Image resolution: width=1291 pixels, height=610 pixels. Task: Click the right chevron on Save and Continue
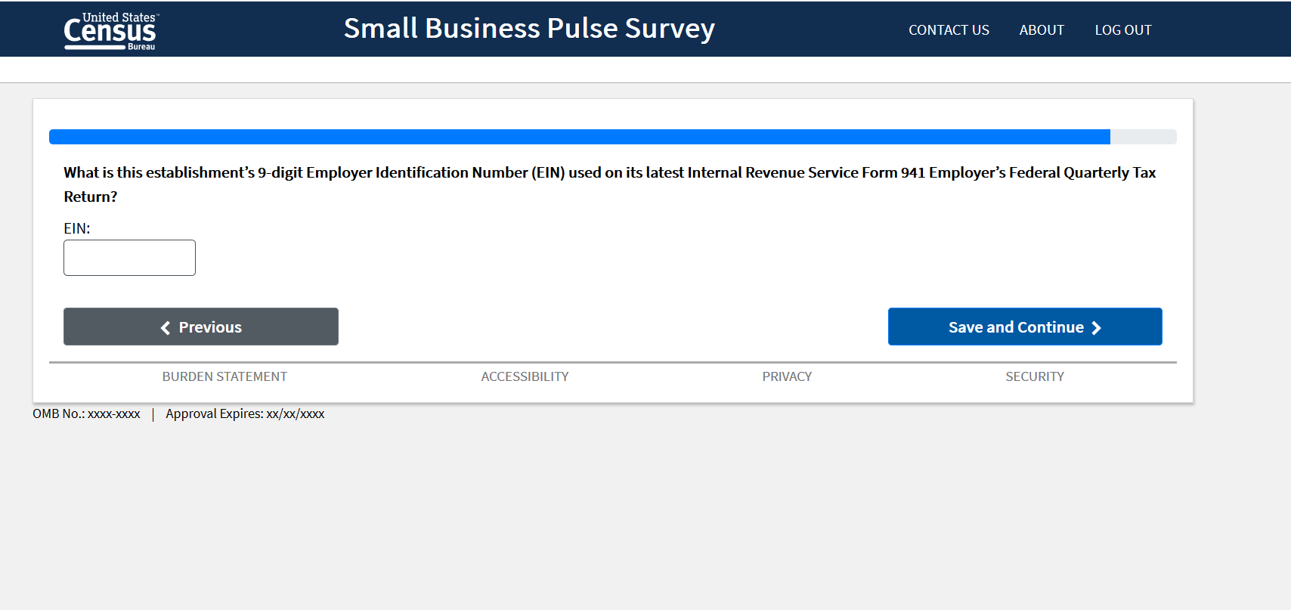pyautogui.click(x=1096, y=327)
